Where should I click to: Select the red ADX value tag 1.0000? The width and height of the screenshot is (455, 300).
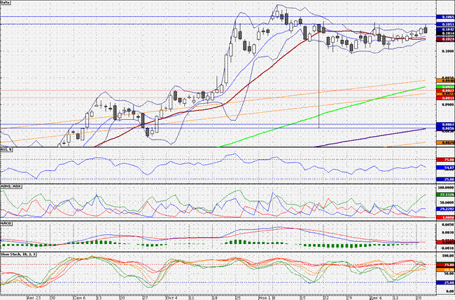[x=445, y=217]
